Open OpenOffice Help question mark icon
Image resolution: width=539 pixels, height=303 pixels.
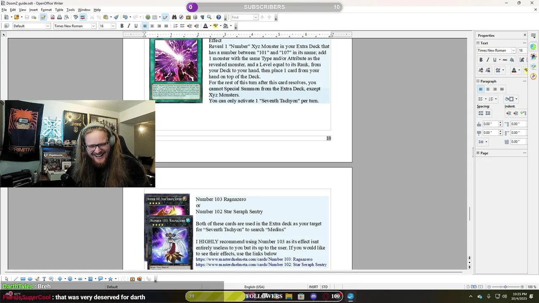click(219, 17)
